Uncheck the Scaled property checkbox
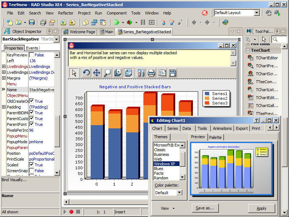289x217 pixels. coord(31,165)
